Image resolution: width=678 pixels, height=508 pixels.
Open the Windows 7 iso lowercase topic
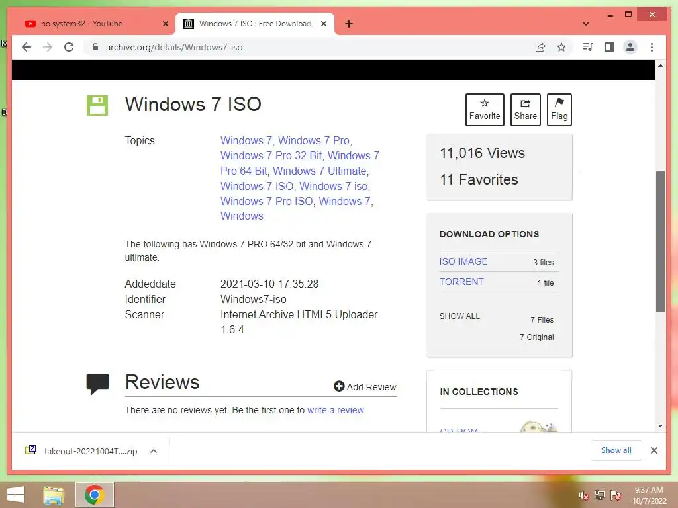pyautogui.click(x=334, y=186)
